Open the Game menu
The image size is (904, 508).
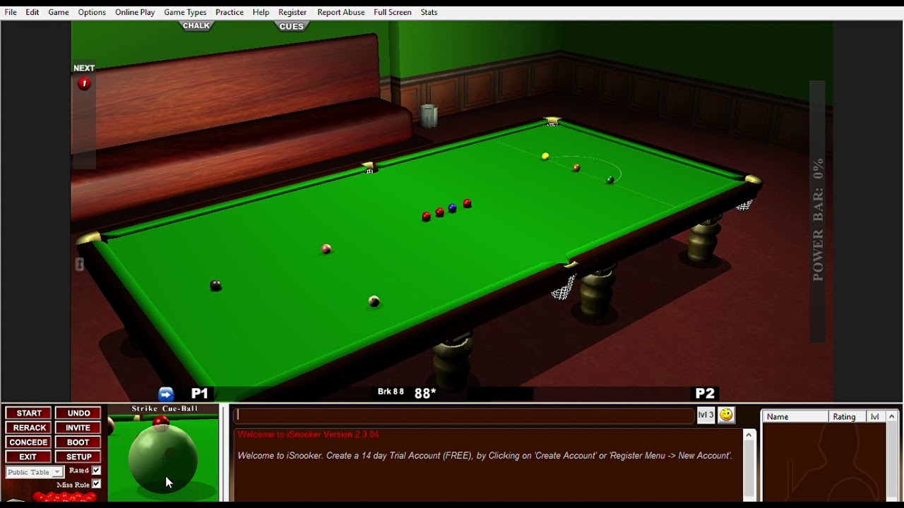click(59, 12)
